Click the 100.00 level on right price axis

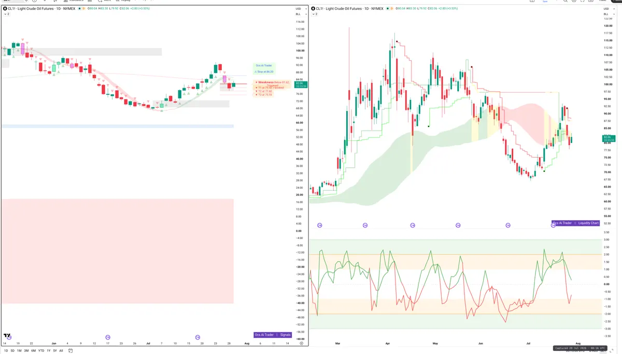608,84
